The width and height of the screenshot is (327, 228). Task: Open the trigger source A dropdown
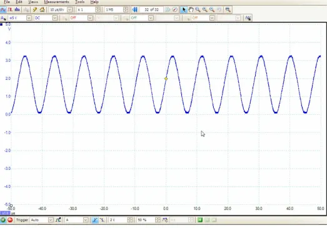pos(86,220)
